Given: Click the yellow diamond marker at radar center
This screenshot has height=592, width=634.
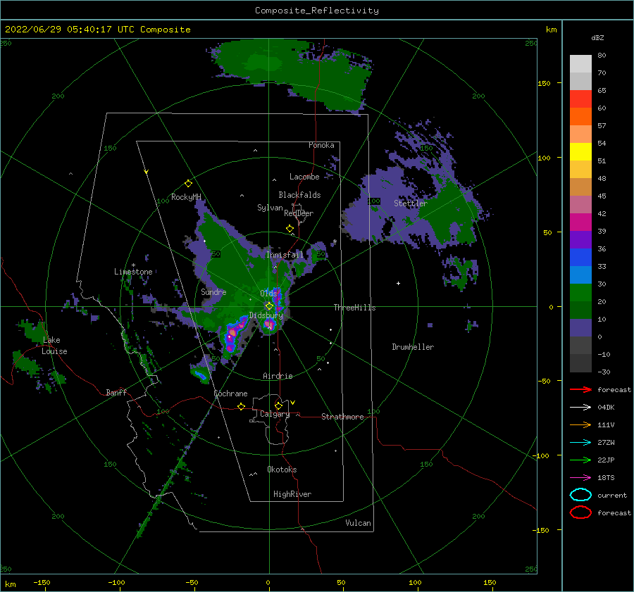Looking at the screenshot, I should click(x=269, y=306).
